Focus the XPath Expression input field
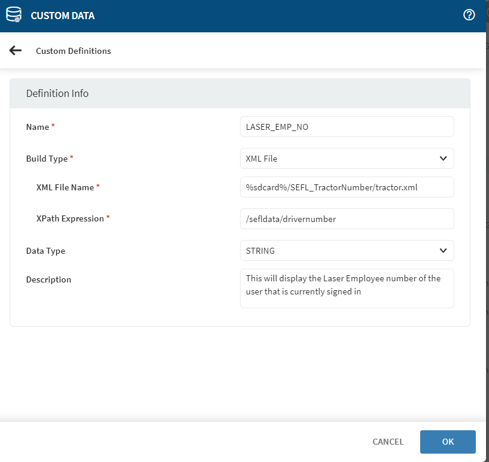The width and height of the screenshot is (489, 462). (347, 219)
